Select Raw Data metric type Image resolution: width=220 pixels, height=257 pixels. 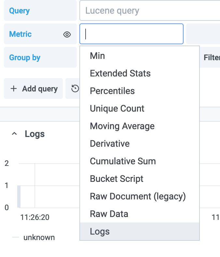[x=109, y=214]
